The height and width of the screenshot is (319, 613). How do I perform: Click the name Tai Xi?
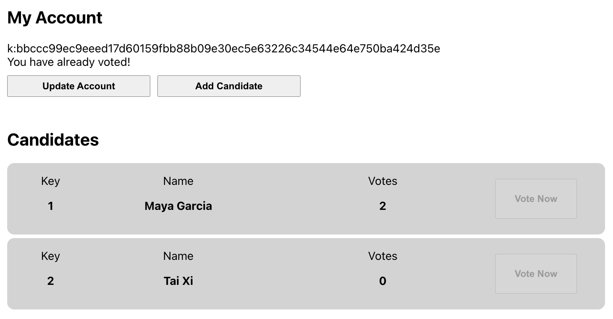click(x=178, y=281)
